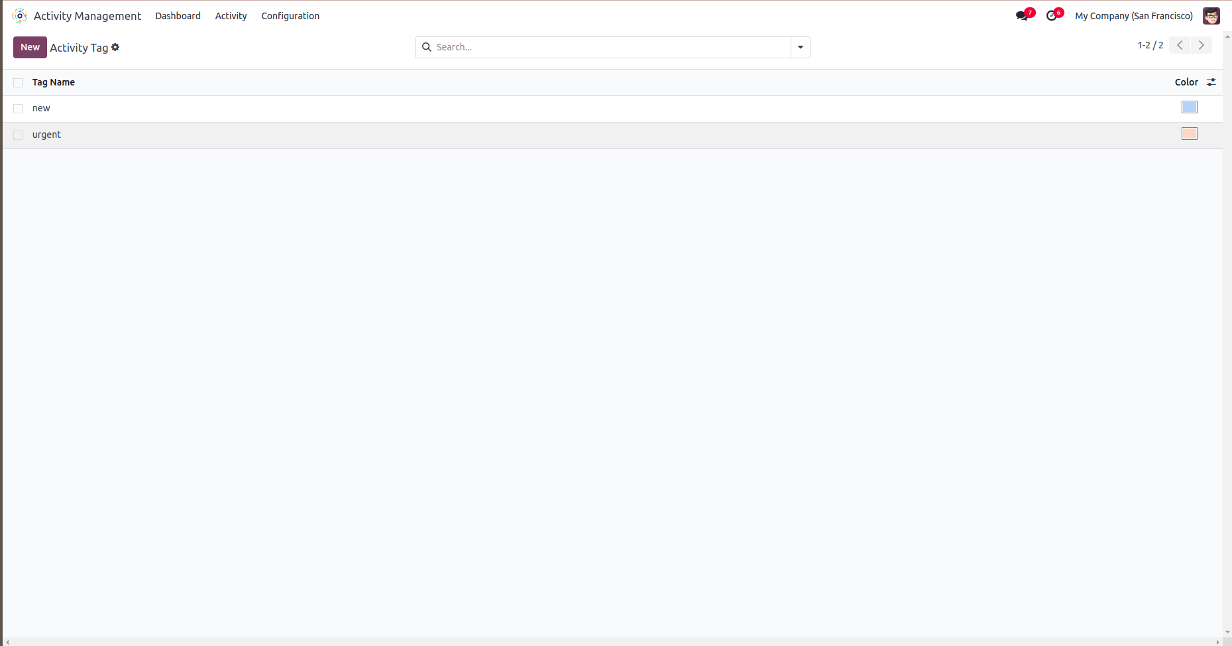1232x646 pixels.
Task: Open the user avatar menu
Action: pos(1211,16)
